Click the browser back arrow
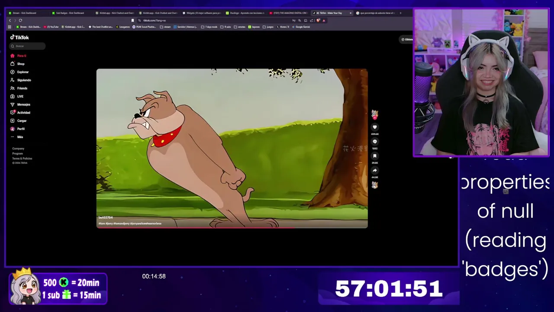554x312 pixels. (x=10, y=20)
